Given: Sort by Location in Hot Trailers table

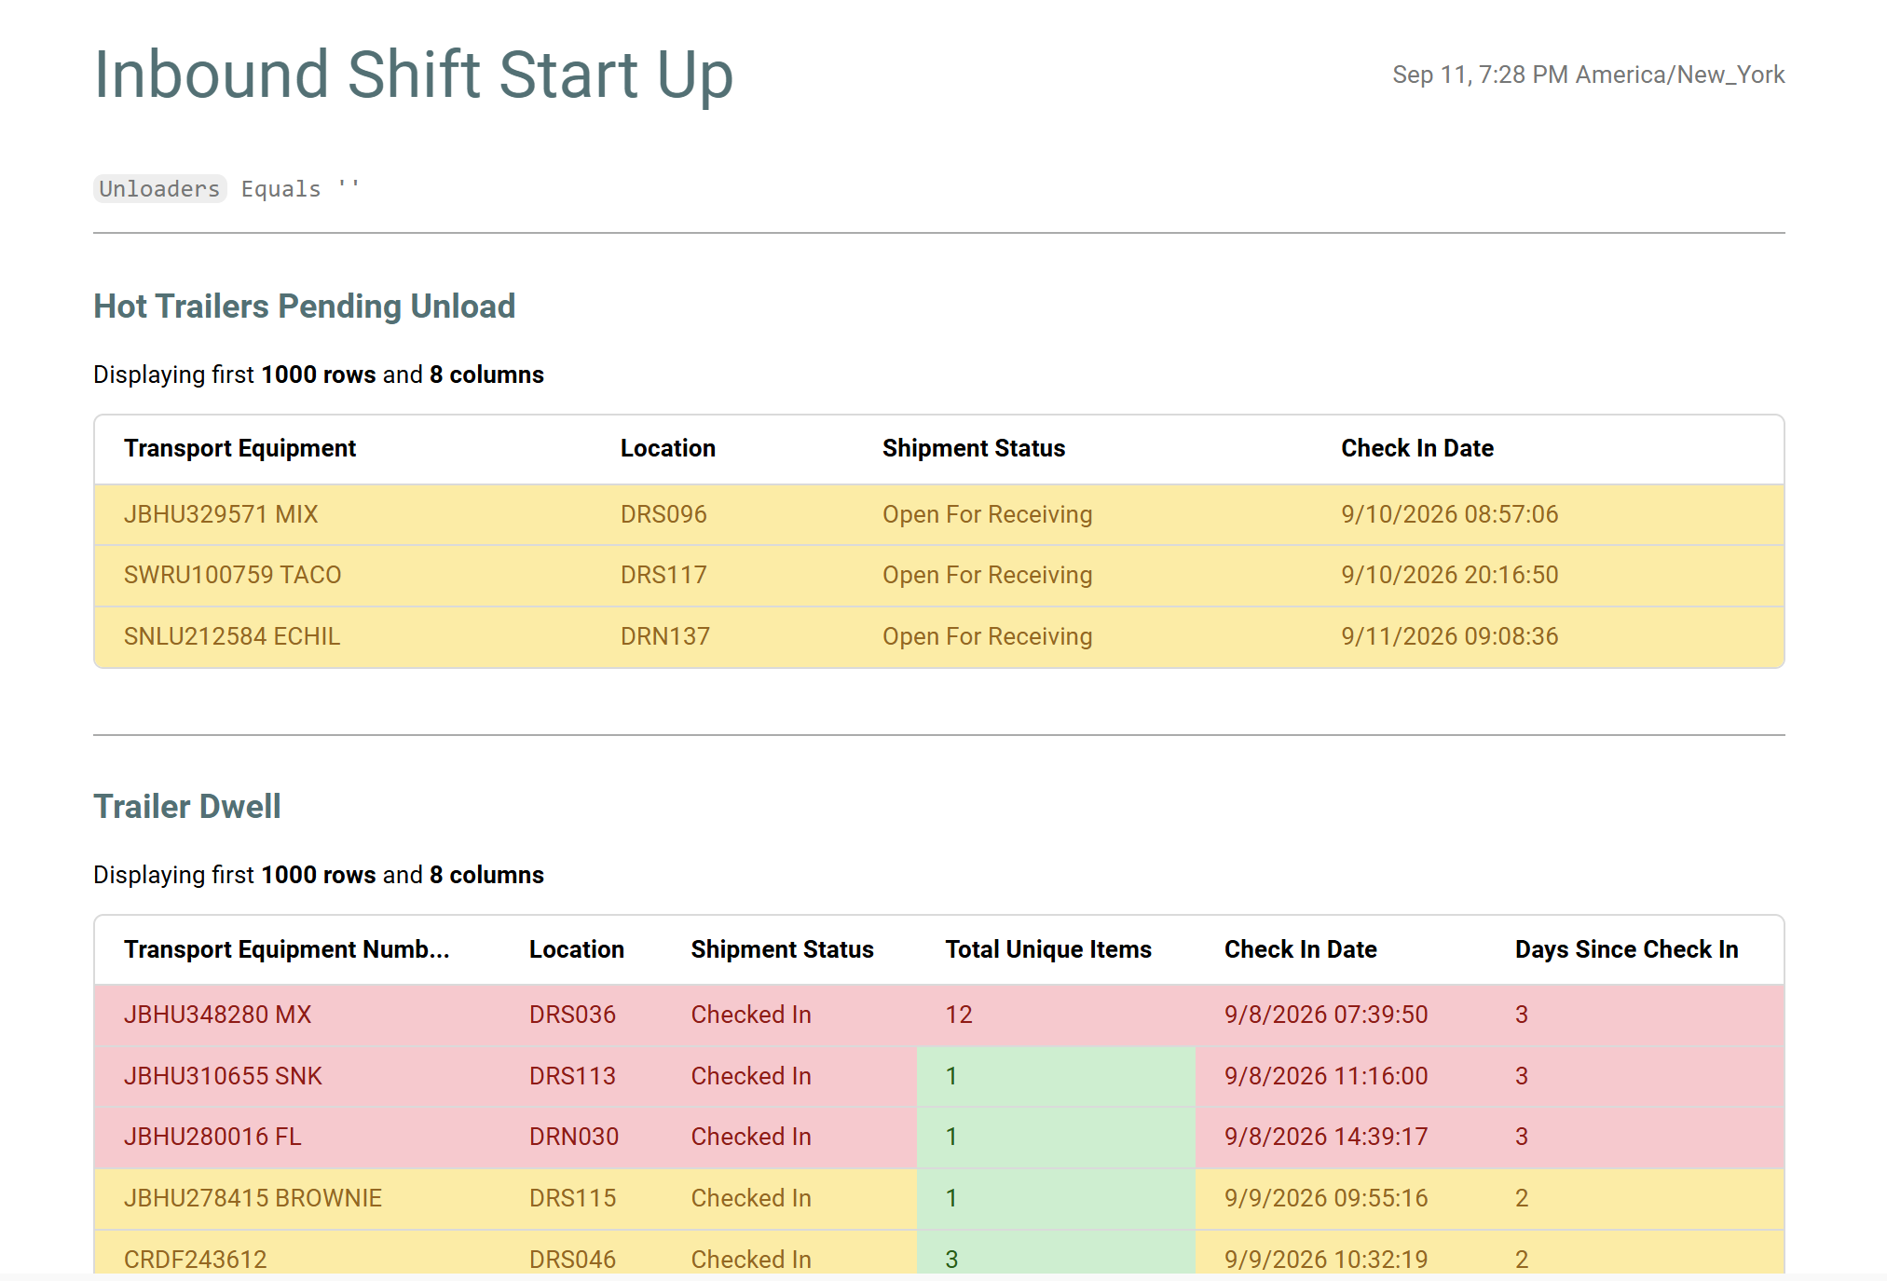Looking at the screenshot, I should pos(667,448).
